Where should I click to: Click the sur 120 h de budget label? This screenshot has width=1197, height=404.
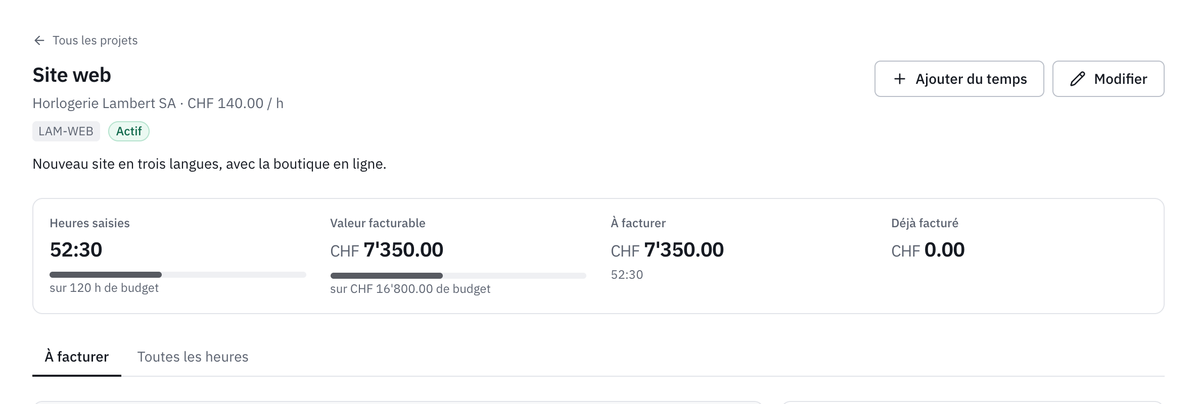[x=104, y=288]
